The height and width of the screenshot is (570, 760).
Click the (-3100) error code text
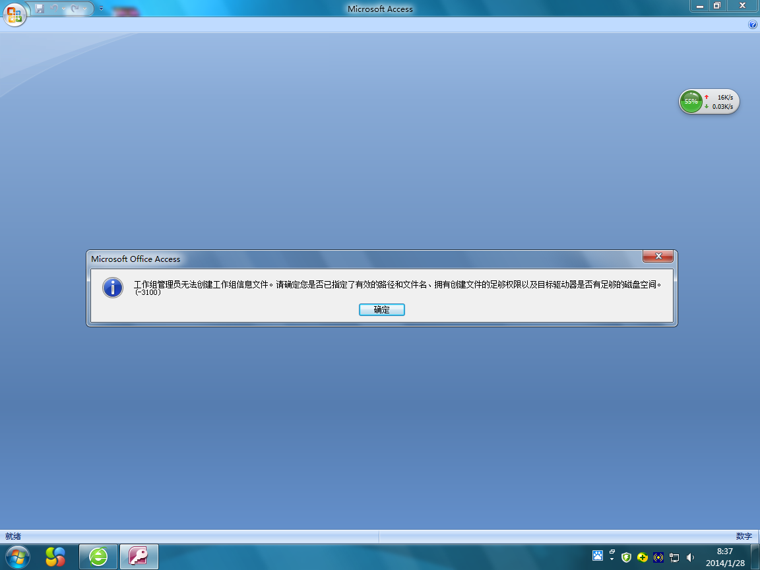click(x=148, y=292)
